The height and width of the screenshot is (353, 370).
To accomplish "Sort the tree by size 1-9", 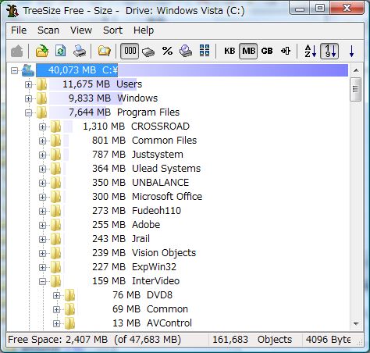I will [x=329, y=51].
